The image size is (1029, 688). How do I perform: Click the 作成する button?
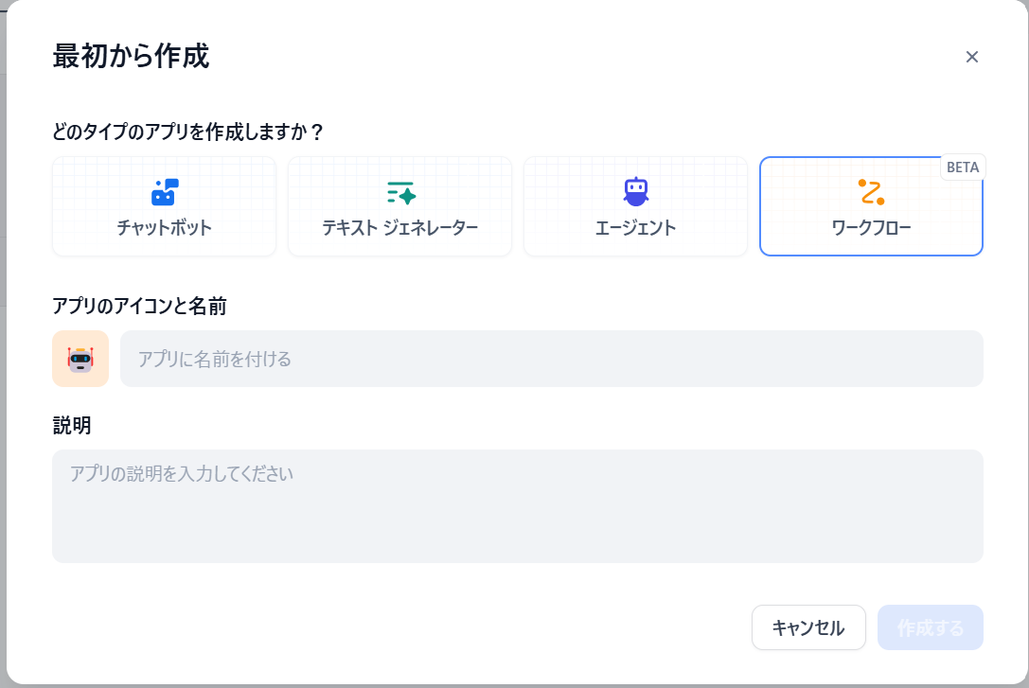point(931,627)
